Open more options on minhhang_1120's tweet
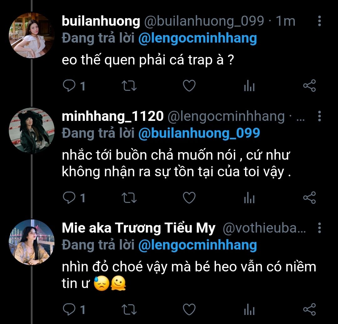This screenshot has height=324, width=338. click(x=319, y=116)
